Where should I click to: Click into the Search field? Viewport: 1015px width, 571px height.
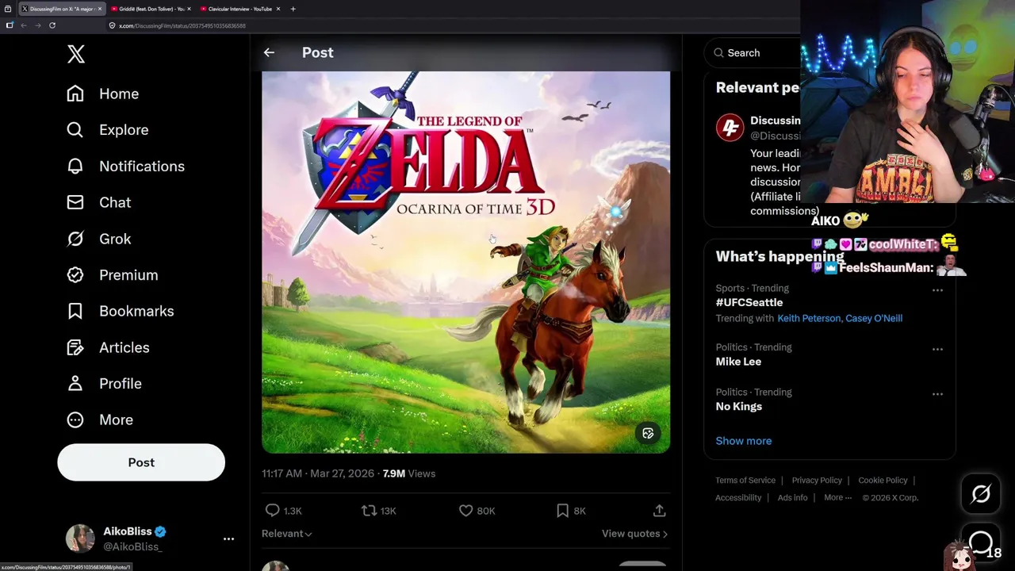(753, 52)
